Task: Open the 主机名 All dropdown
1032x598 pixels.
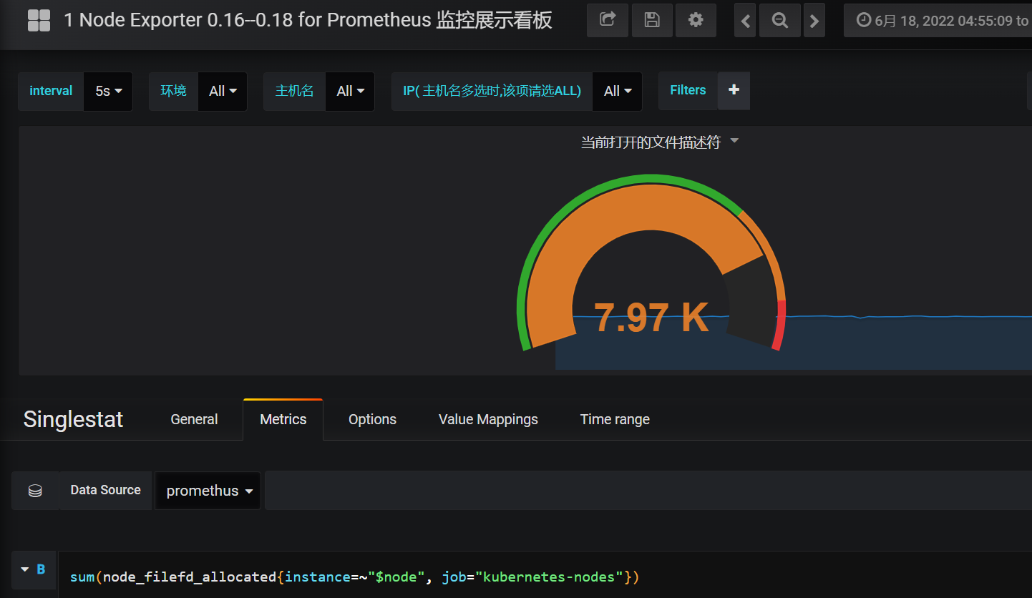Action: [349, 91]
